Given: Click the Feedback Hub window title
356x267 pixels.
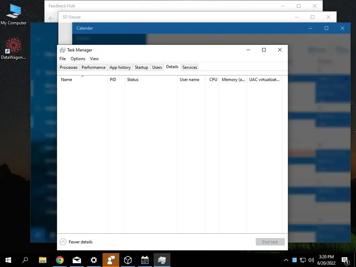Looking at the screenshot, I should (62, 6).
